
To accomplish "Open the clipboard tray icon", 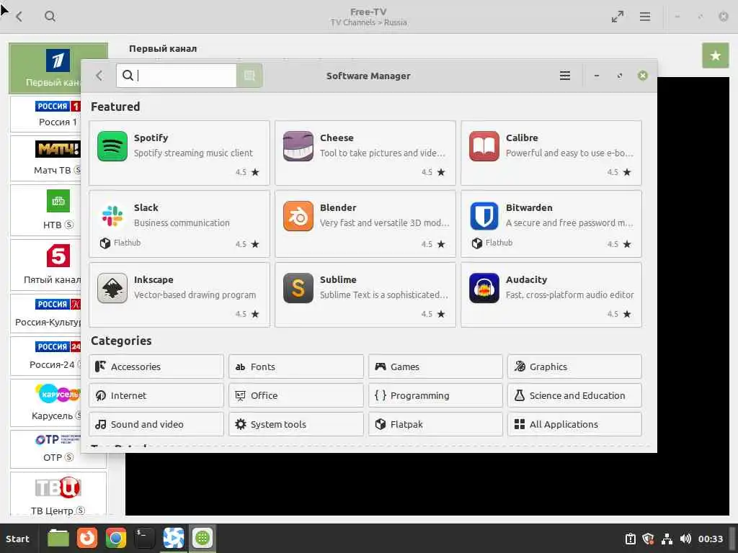I will [630, 539].
